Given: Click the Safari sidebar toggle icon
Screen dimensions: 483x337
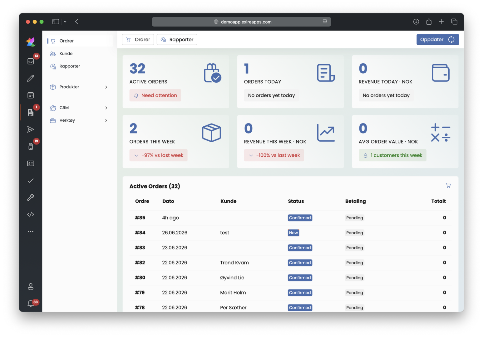Looking at the screenshot, I should pyautogui.click(x=56, y=22).
